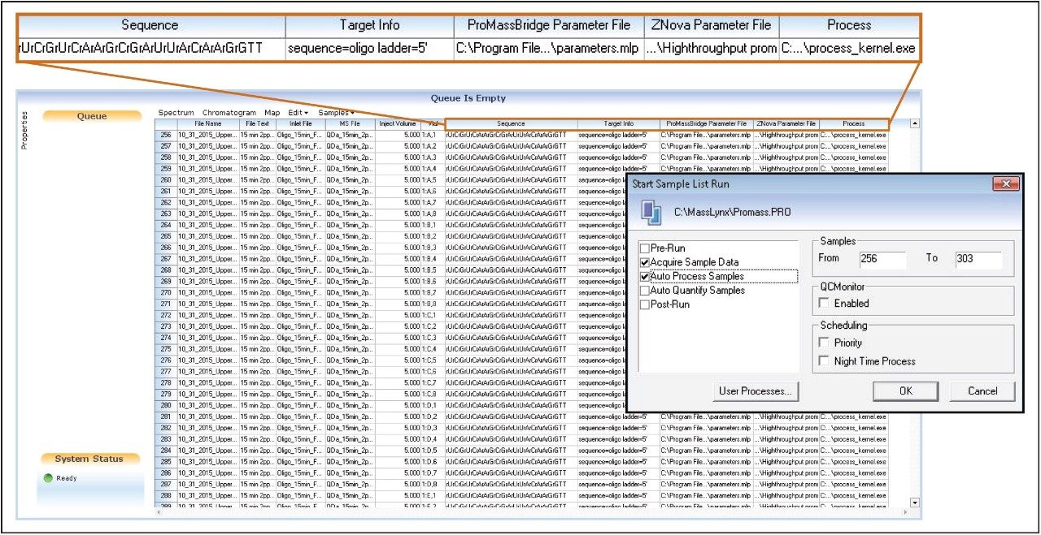Viewport: 1041px width, 535px height.
Task: Click the Samples To field showing 303
Action: pyautogui.click(x=978, y=259)
